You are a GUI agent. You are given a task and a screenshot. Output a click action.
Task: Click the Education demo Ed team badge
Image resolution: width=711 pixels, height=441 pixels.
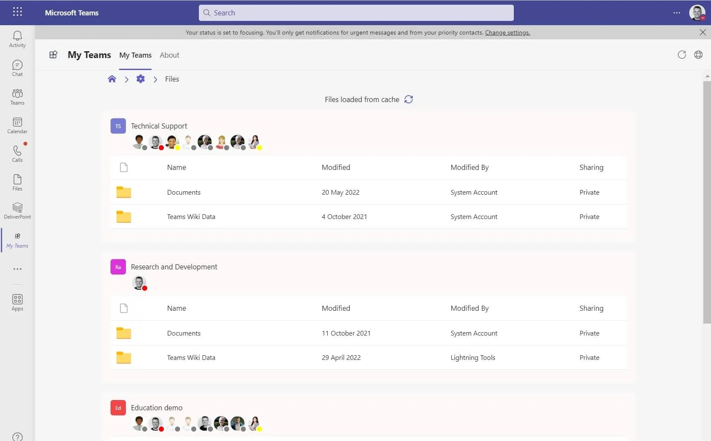(118, 408)
